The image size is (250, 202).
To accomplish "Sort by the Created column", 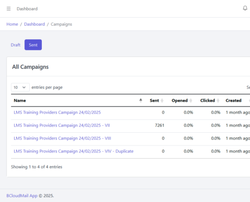I will click(233, 100).
